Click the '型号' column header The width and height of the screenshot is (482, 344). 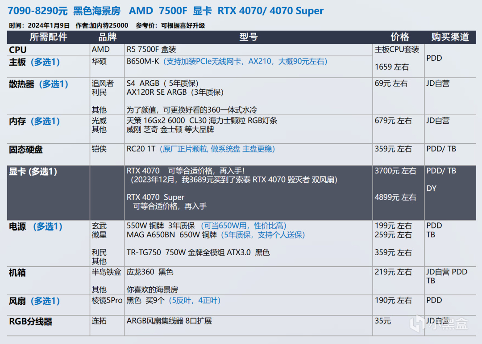click(x=249, y=37)
